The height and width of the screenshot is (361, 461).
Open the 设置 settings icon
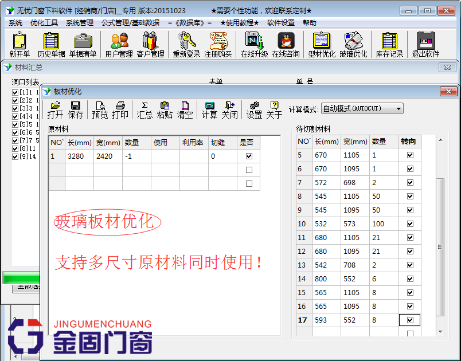point(253,109)
